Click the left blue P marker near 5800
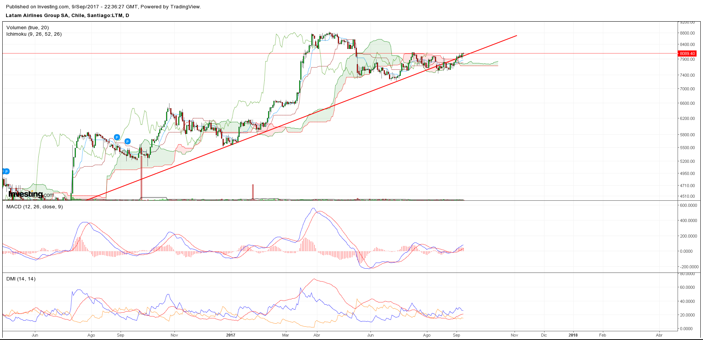703x340 pixels. 117,137
